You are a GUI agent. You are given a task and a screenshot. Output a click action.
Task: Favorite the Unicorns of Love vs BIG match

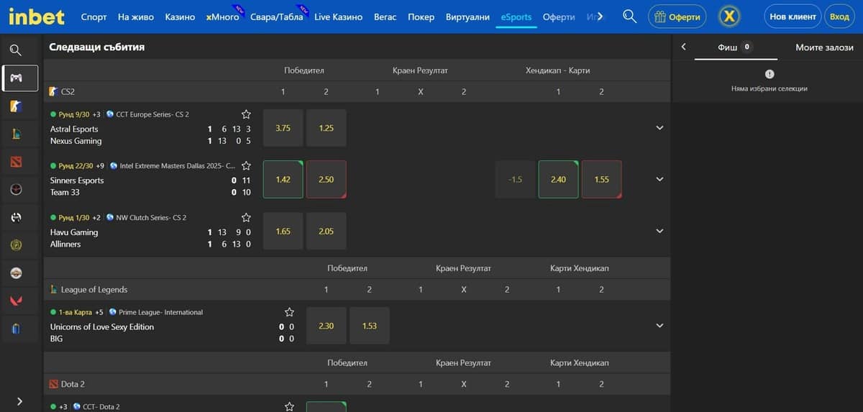pyautogui.click(x=289, y=312)
